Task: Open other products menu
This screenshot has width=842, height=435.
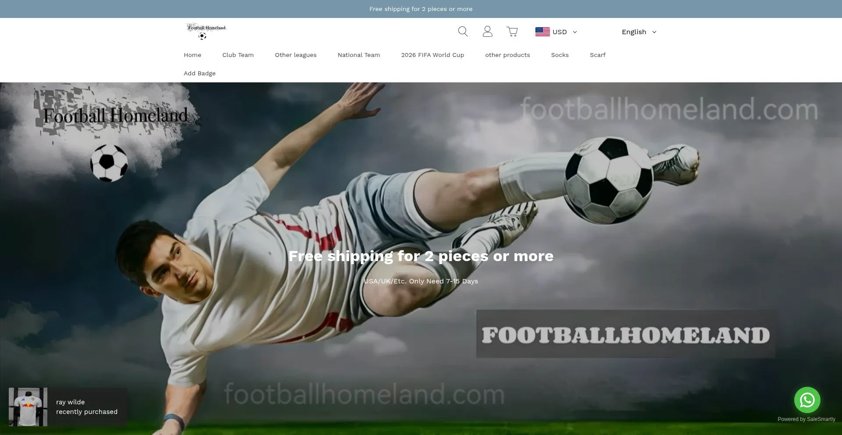Action: click(x=507, y=55)
